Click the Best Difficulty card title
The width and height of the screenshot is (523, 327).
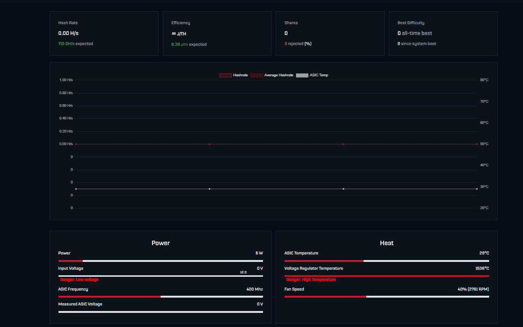pyautogui.click(x=411, y=23)
